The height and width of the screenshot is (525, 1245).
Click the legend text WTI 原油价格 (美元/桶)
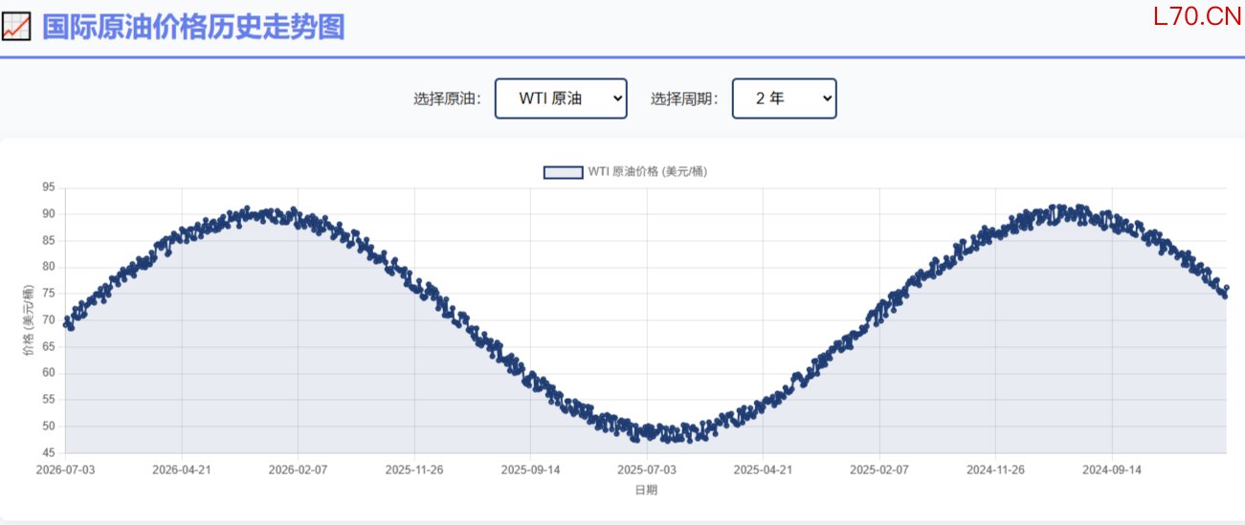click(x=648, y=172)
